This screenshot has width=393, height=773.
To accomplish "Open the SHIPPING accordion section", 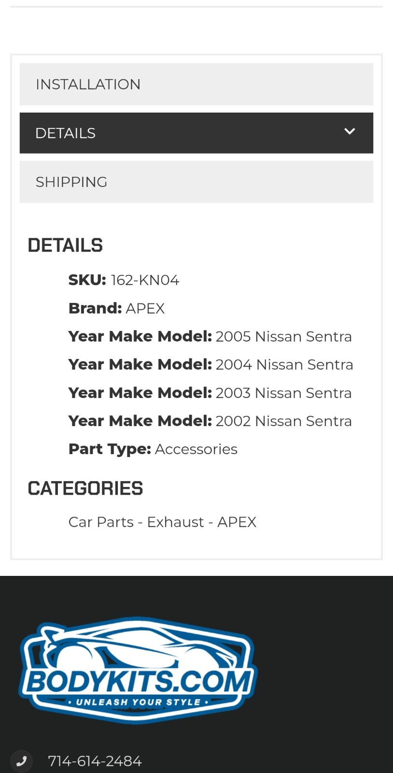I will tap(196, 182).
